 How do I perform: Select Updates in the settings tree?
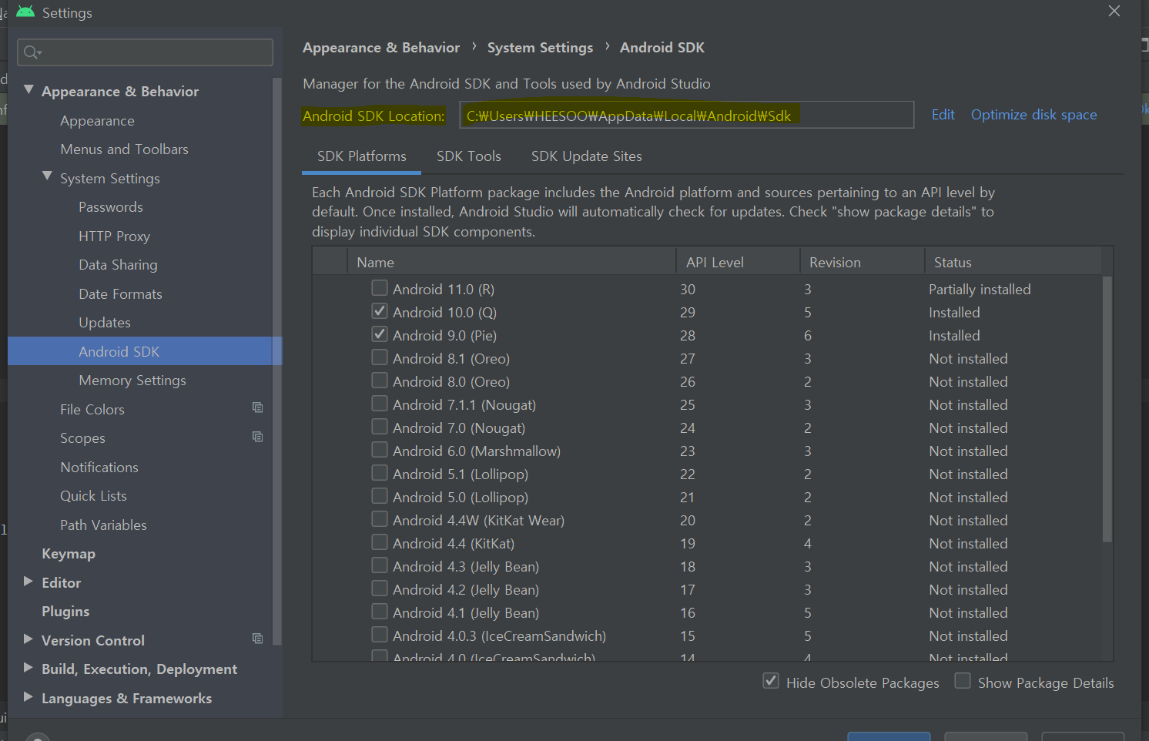tap(105, 323)
